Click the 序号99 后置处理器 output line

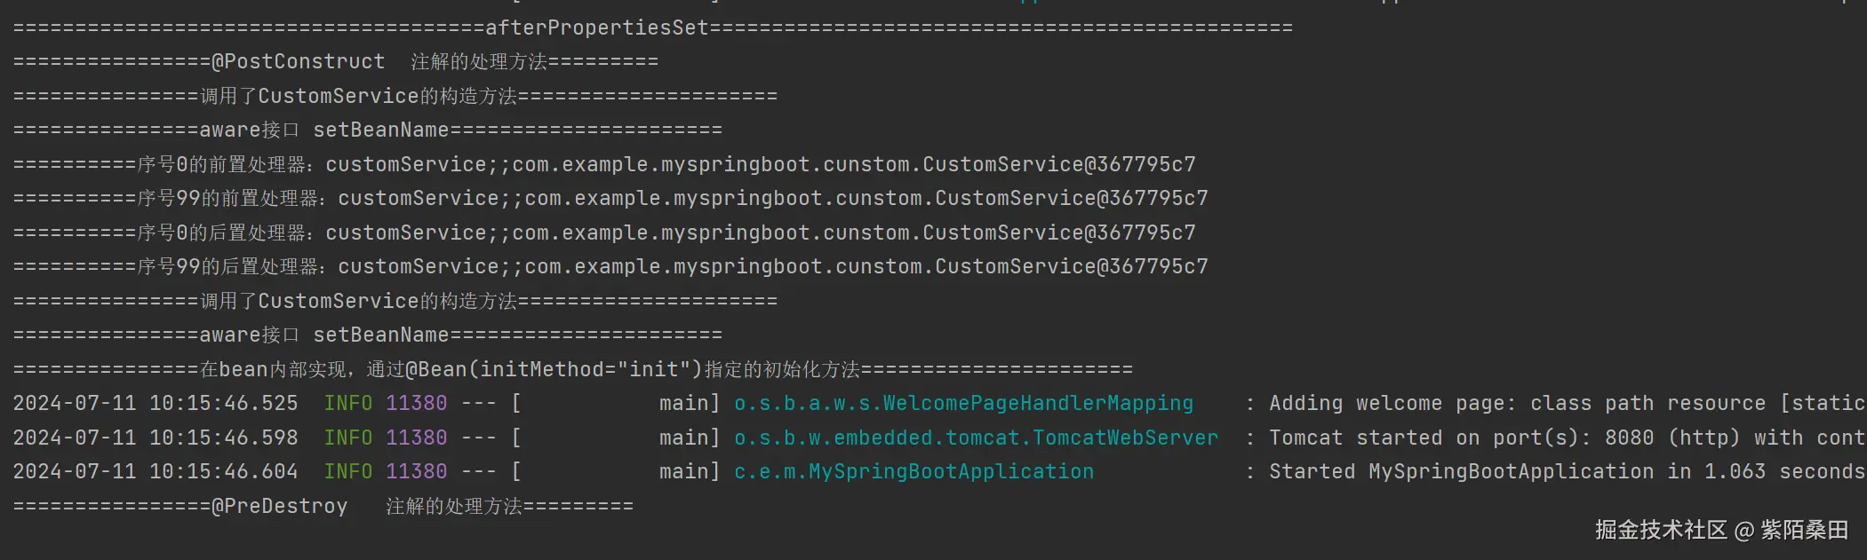point(610,266)
